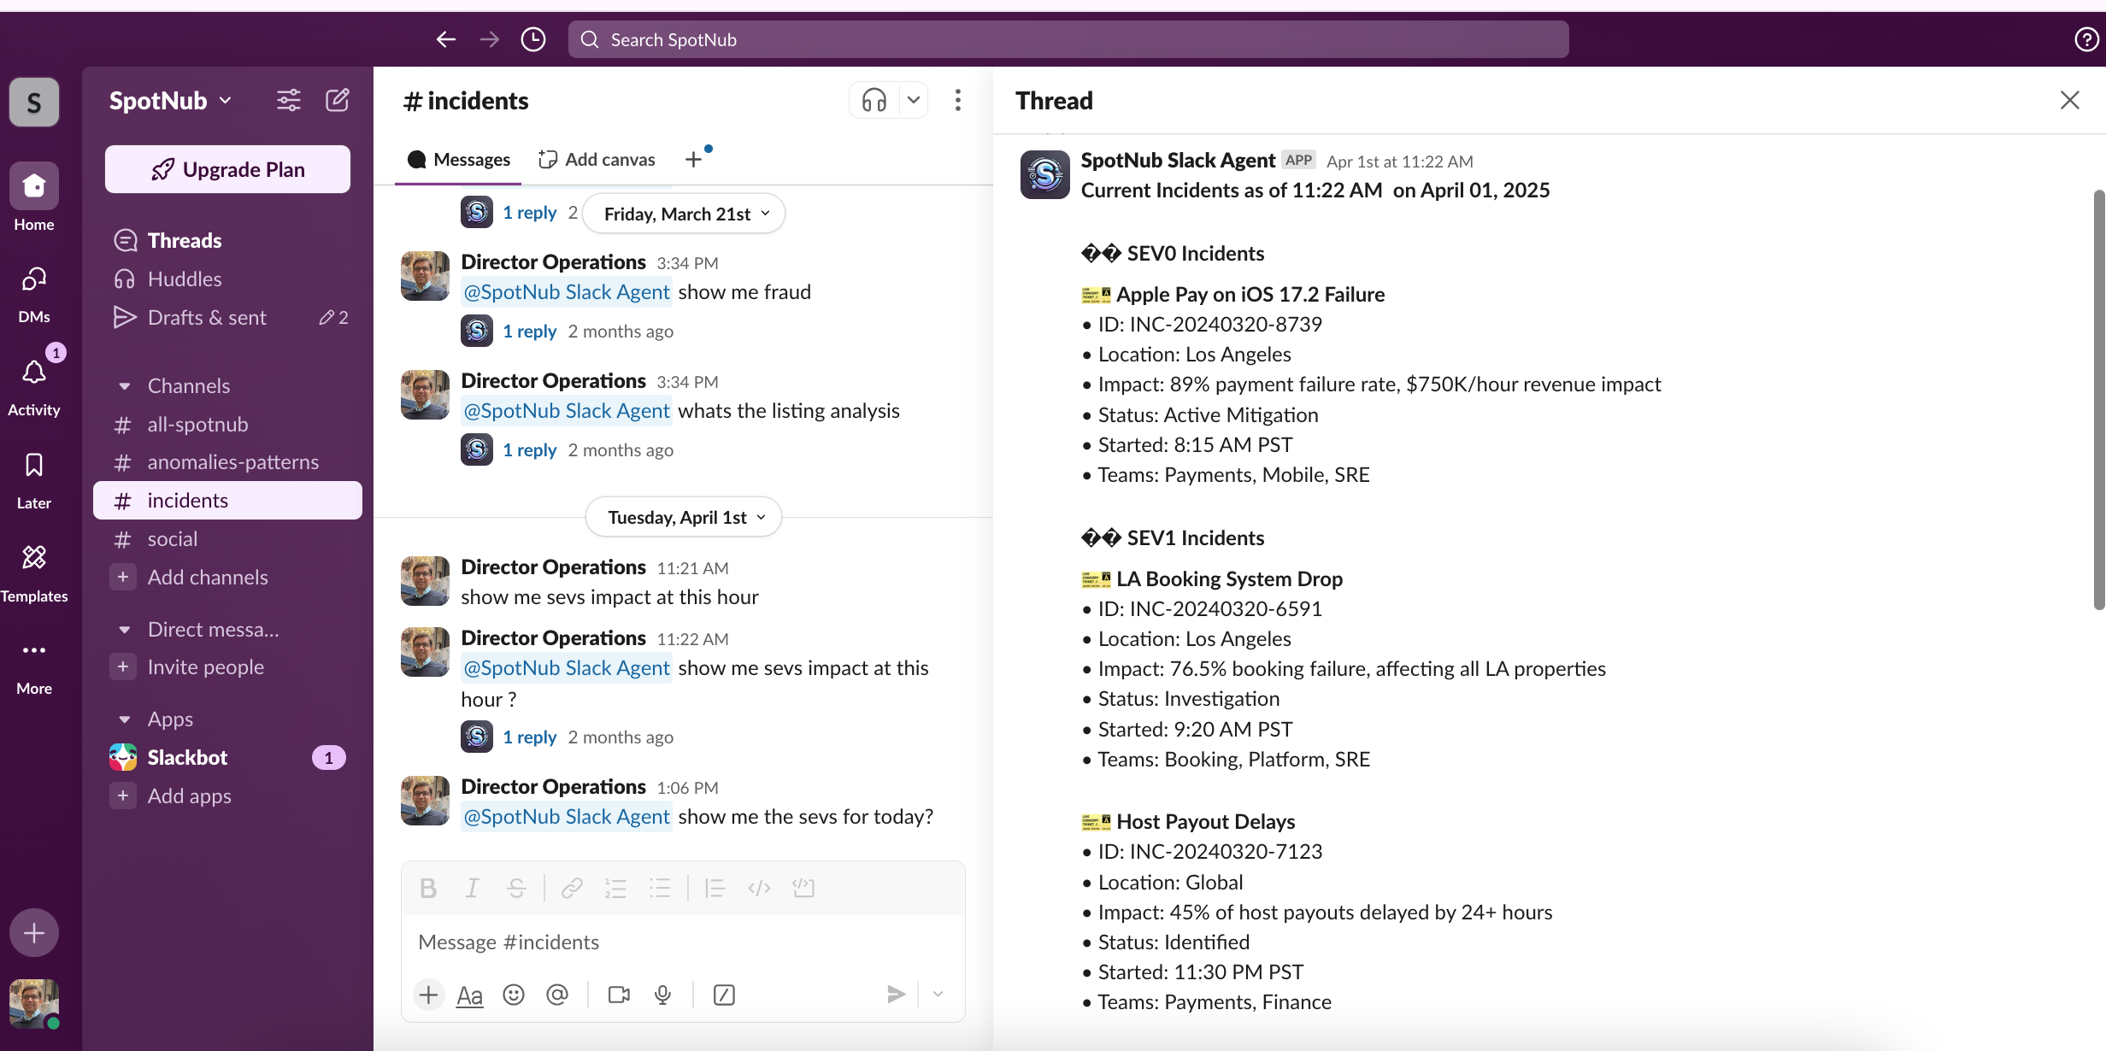Image resolution: width=2106 pixels, height=1051 pixels.
Task: Switch to the Messages tab
Action: point(458,160)
